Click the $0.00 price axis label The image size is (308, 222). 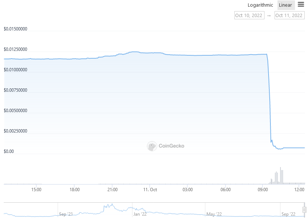click(x=9, y=151)
